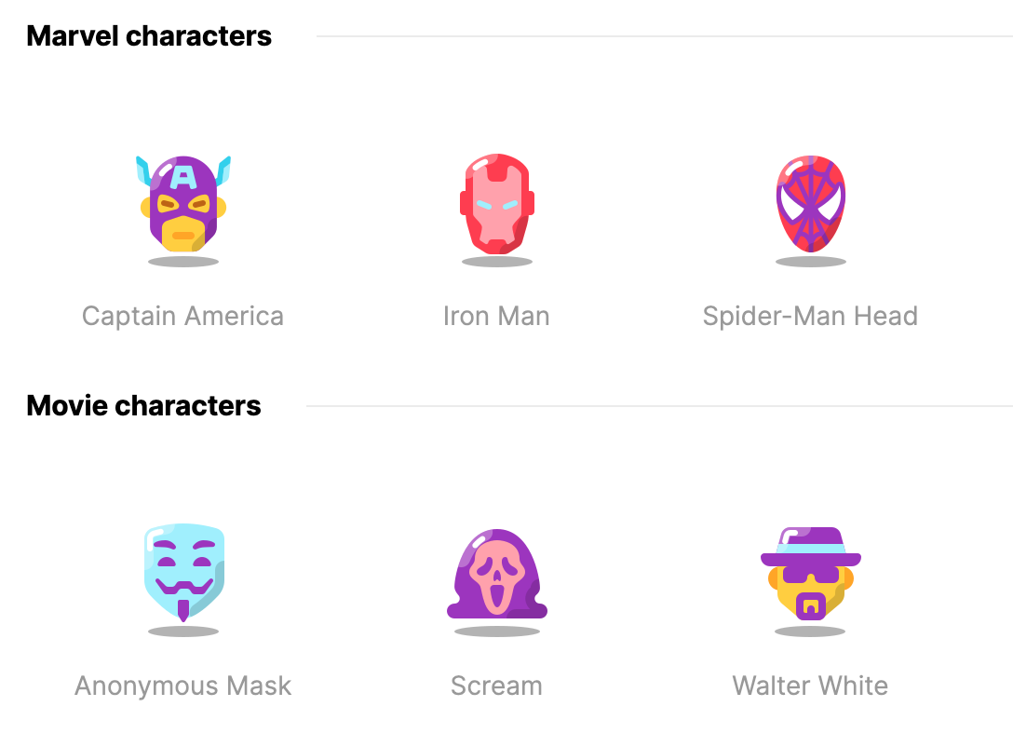Screen dimensions: 1013x747
Task: Open the "Iron Man" text label
Action: [x=496, y=317]
